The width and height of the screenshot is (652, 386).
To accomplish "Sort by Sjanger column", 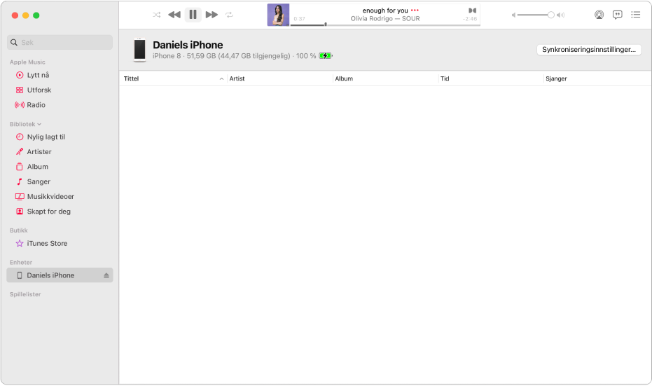I will (597, 78).
